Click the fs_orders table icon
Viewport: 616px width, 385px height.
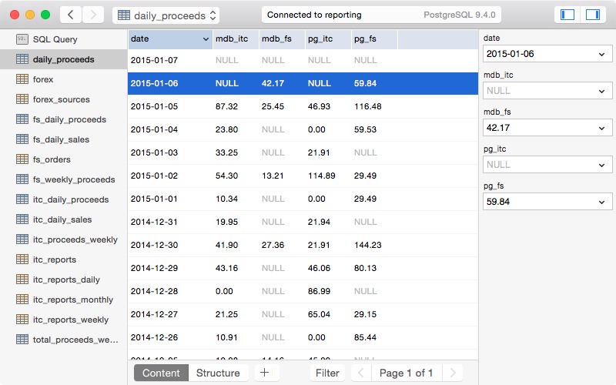(x=22, y=159)
